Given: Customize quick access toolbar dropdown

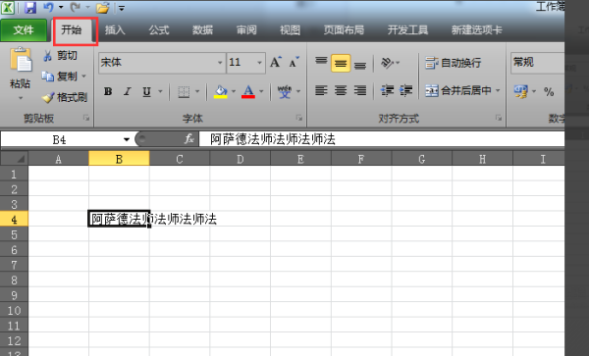Looking at the screenshot, I should coord(122,8).
